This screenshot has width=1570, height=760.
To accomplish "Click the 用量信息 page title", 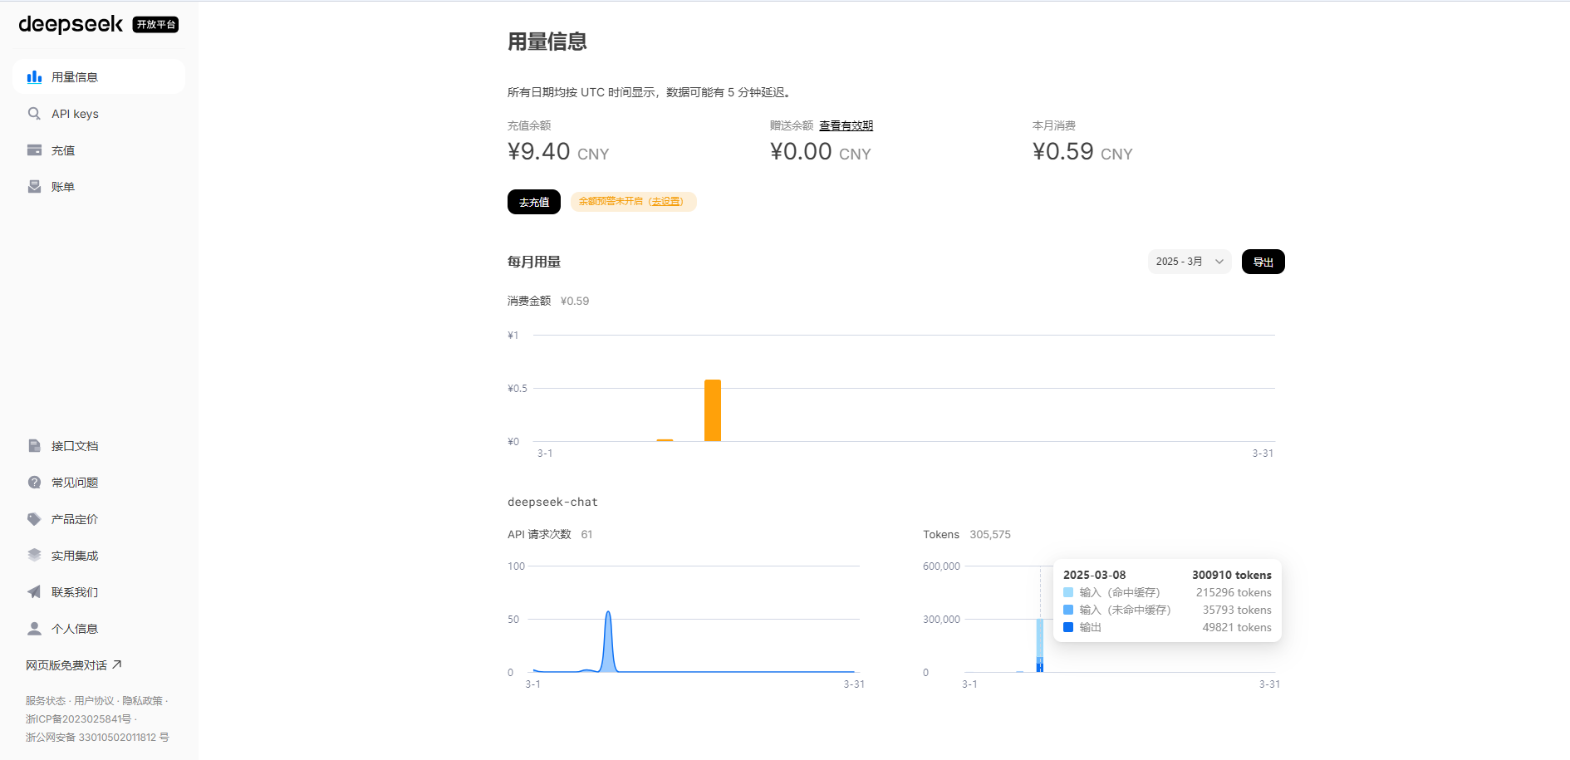I will click(547, 42).
